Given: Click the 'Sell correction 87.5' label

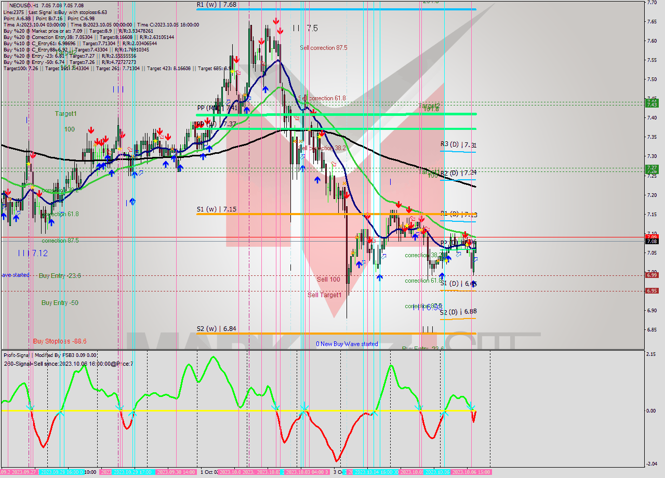Looking at the screenshot, I should (323, 48).
